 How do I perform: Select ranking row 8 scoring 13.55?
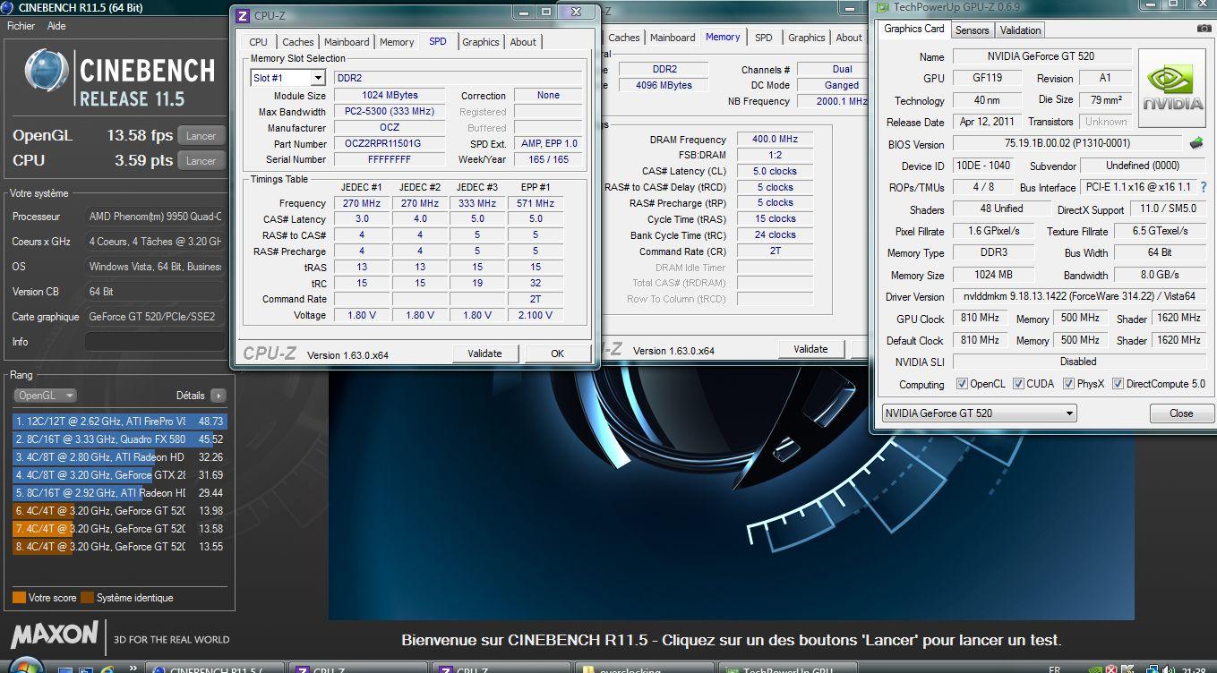click(x=120, y=546)
